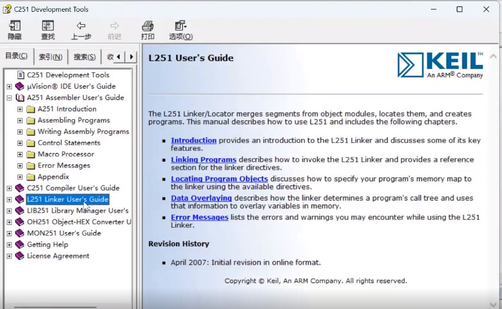Screen dimensions: 502x309
Task: Switch to the 搜索(S) search tab
Action: pos(85,57)
